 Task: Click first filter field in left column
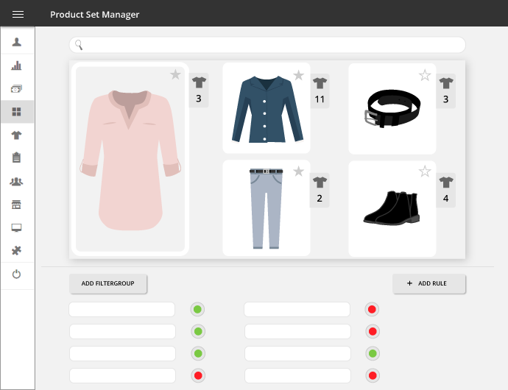tap(121, 309)
